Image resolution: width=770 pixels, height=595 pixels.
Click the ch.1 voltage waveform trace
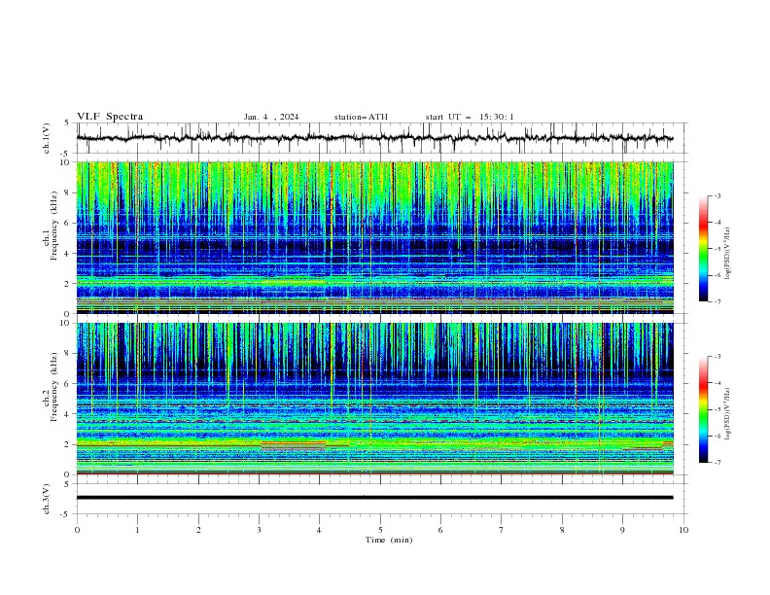pos(374,138)
